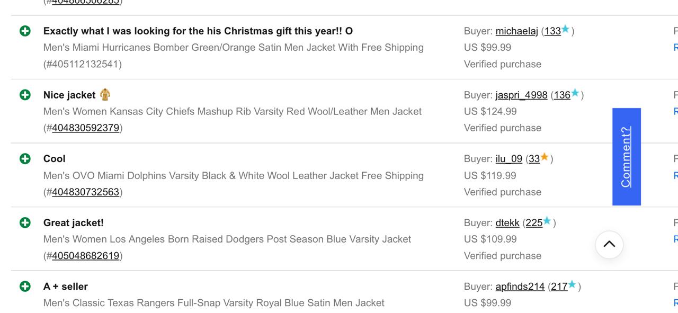Click green plus icon next to "Nice jacket"
The width and height of the screenshot is (678, 313).
point(25,95)
